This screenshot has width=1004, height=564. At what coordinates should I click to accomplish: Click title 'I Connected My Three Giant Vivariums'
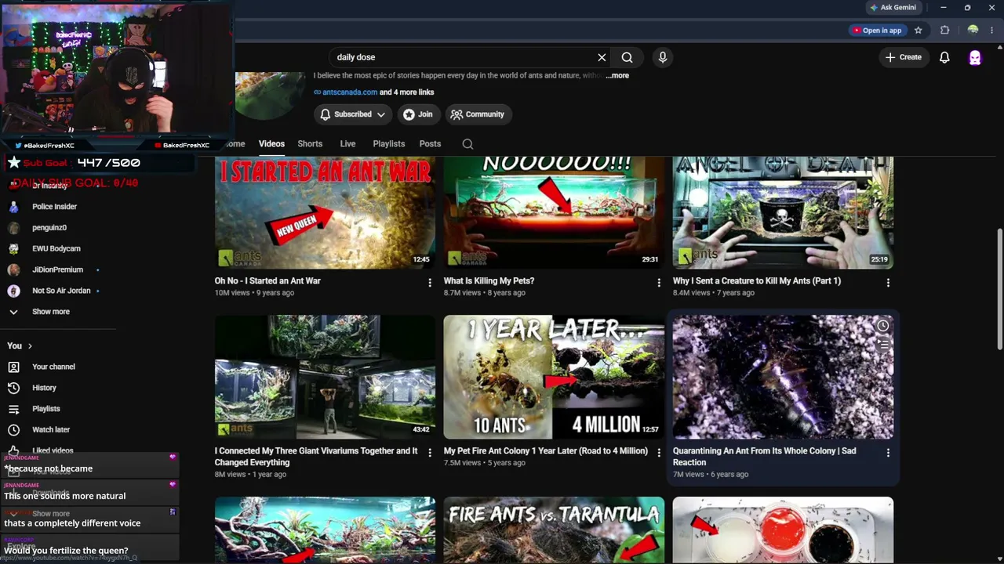point(316,457)
